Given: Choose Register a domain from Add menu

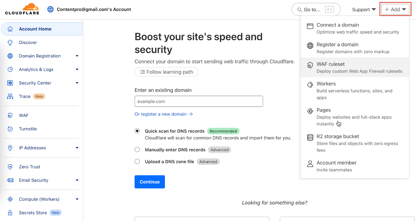Looking at the screenshot, I should click(355, 48).
